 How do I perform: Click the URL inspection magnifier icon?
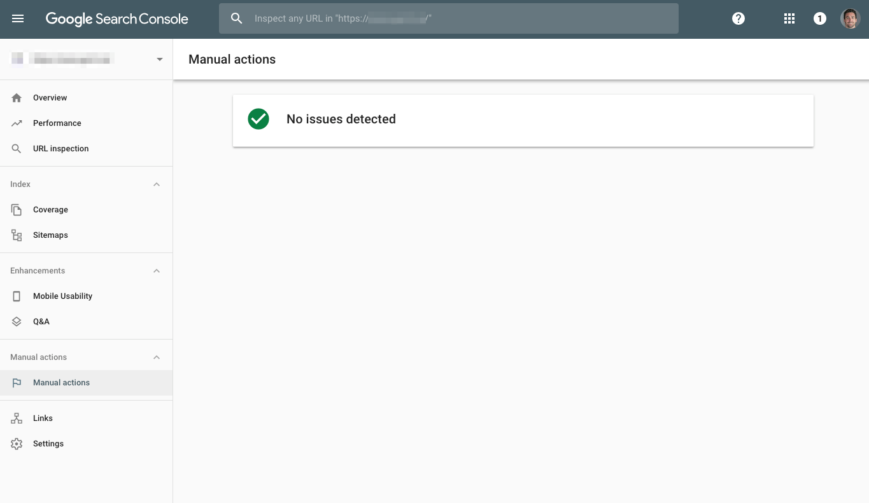click(x=17, y=149)
